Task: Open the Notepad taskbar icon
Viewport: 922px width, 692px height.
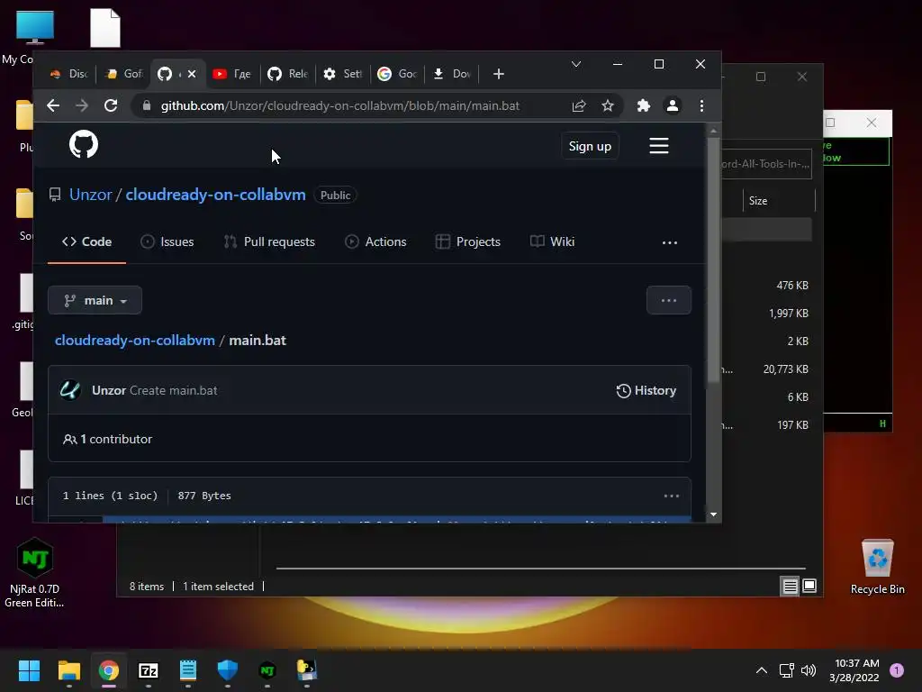Action: (187, 670)
